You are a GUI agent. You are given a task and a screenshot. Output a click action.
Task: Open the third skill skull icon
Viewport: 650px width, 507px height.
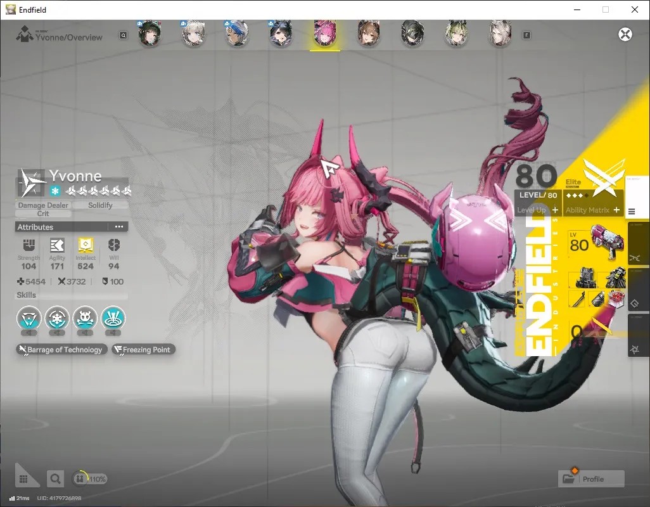tap(85, 318)
